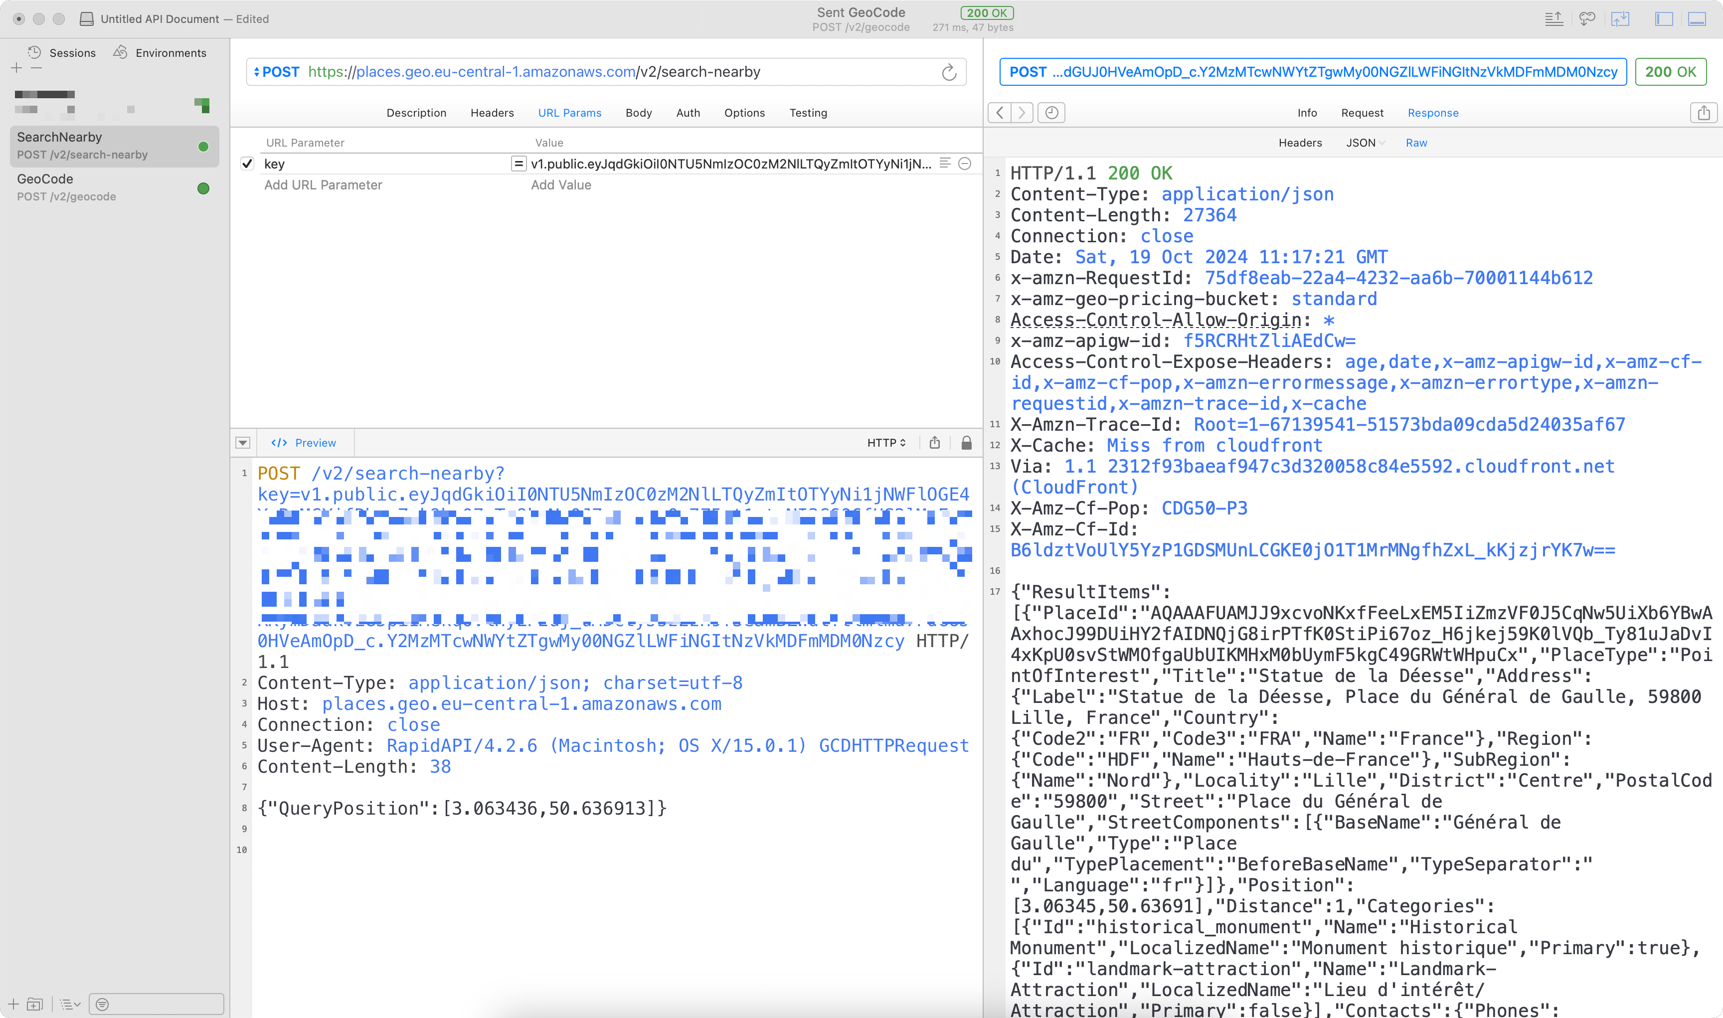Image resolution: width=1723 pixels, height=1018 pixels.
Task: Click the cloud sync icon in top toolbar
Action: point(1586,19)
